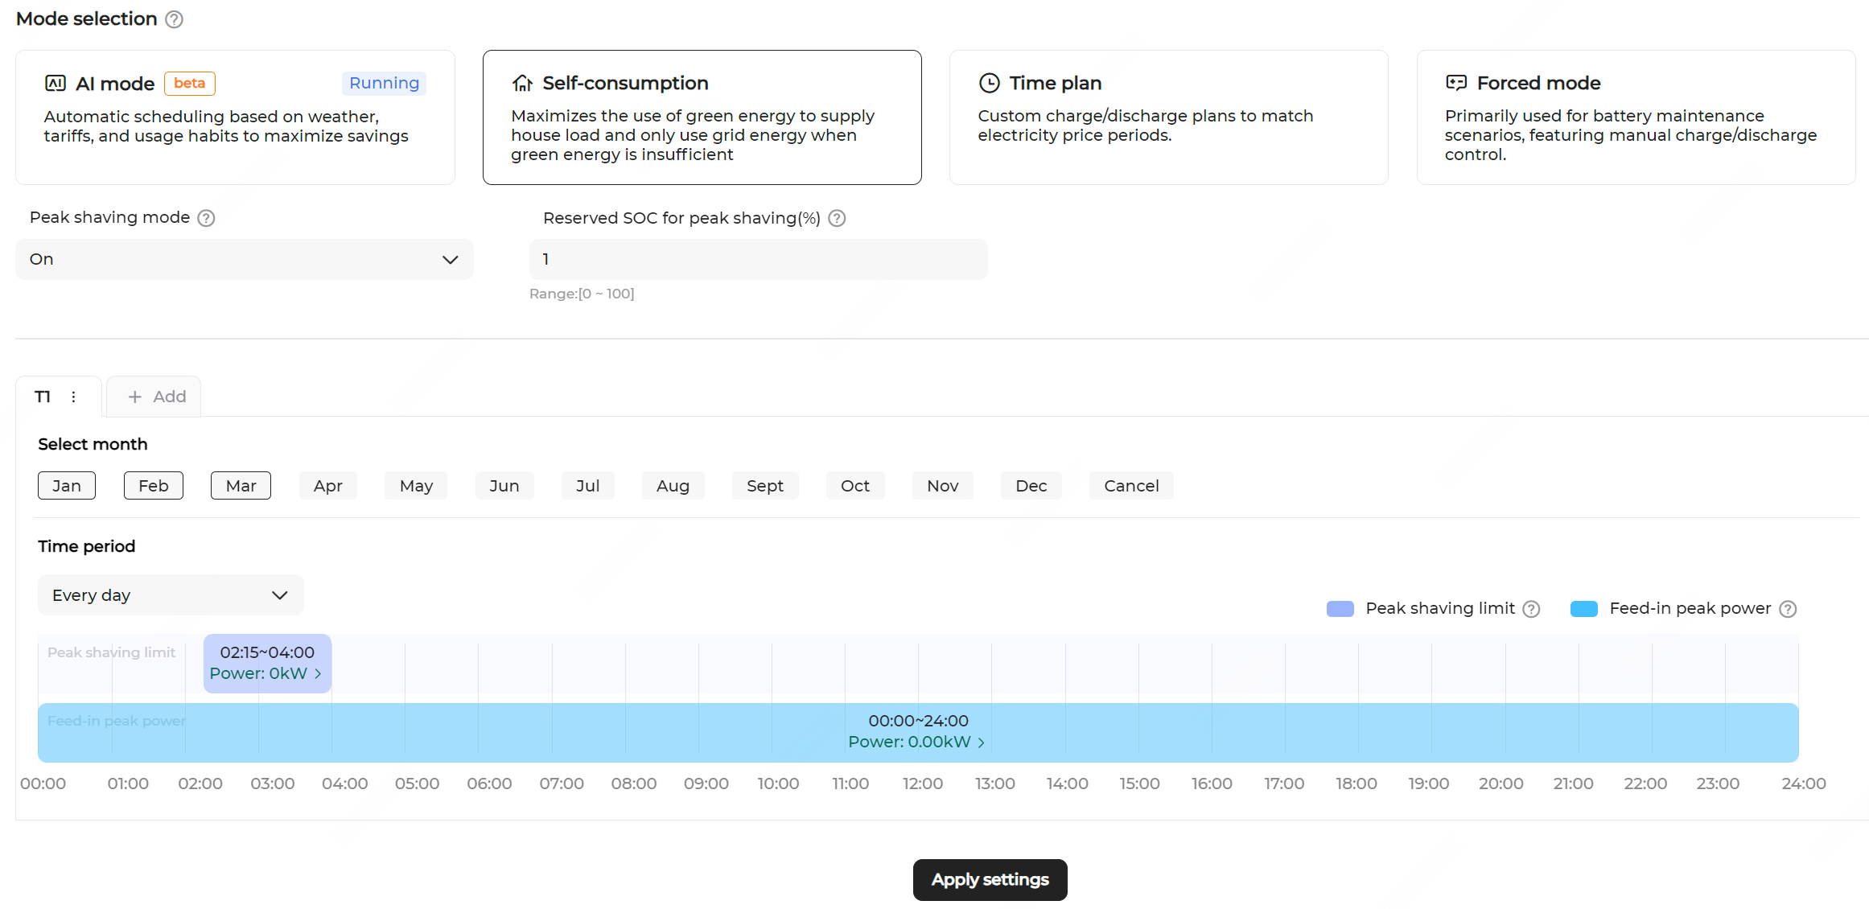This screenshot has width=1869, height=909.
Task: Expand the Every day time period dropdown
Action: [x=171, y=595]
